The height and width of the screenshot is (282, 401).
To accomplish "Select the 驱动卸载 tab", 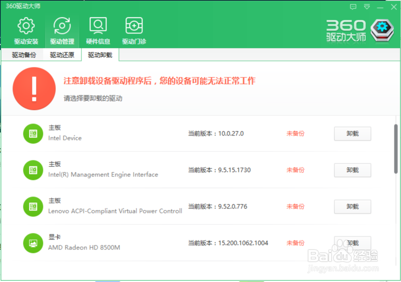I will 99,55.
